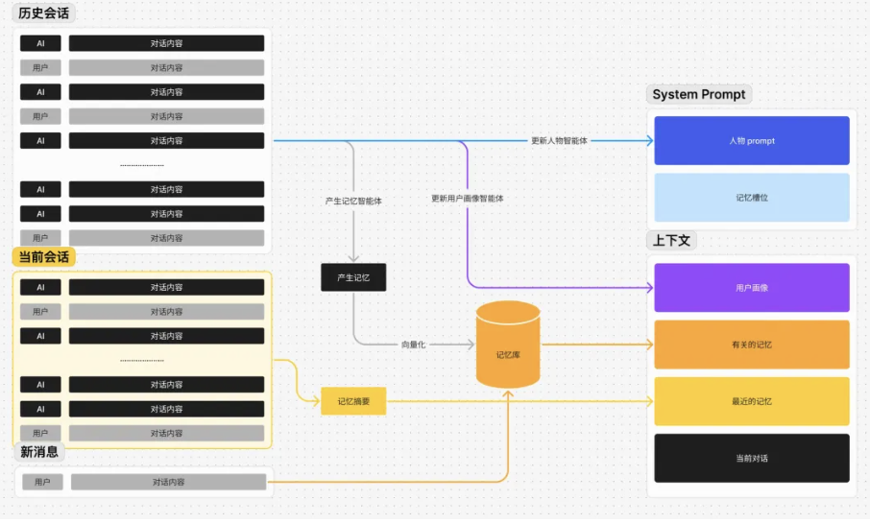The image size is (870, 524).
Task: Select the black 产生记忆 node
Action: [x=353, y=277]
